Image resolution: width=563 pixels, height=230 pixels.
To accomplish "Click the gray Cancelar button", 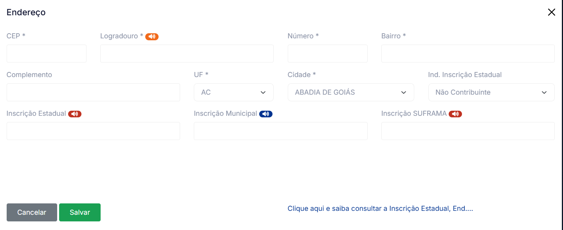I will click(x=32, y=212).
